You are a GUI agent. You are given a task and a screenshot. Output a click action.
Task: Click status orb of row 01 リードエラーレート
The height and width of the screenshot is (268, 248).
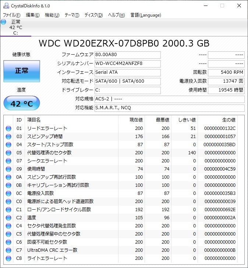(8, 128)
